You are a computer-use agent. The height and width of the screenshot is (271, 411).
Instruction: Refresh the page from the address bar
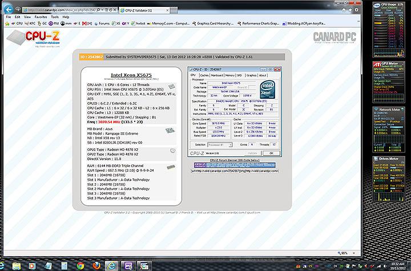pos(111,10)
